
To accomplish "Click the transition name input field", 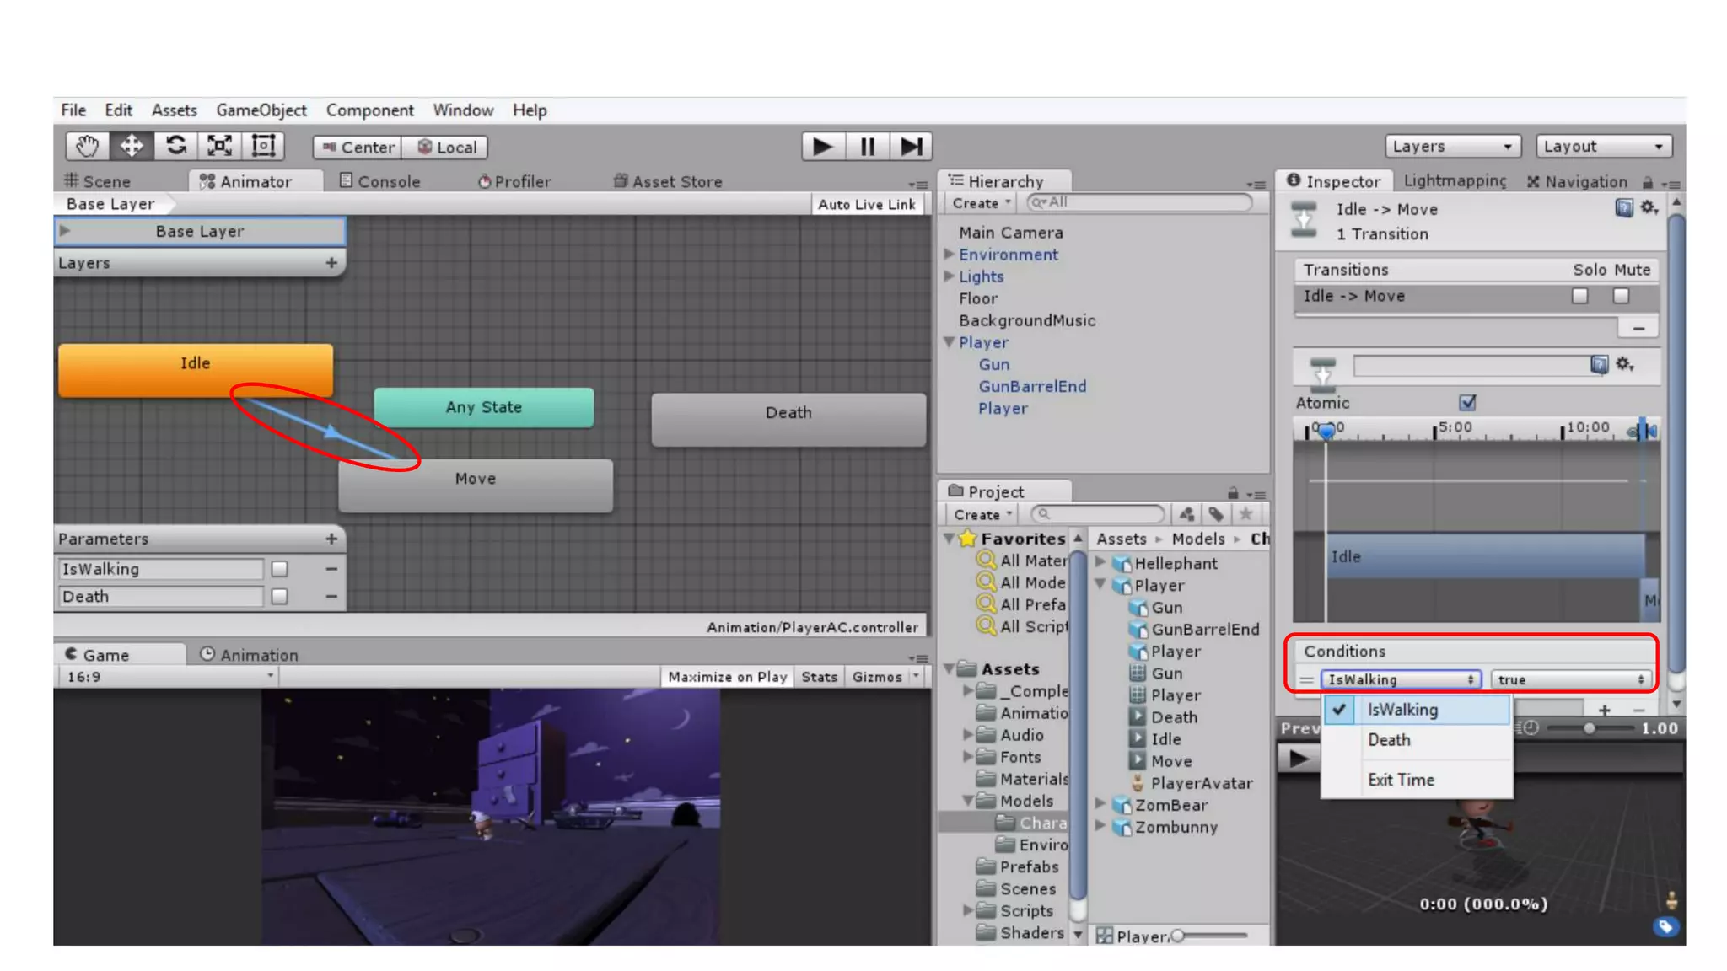I will coord(1472,365).
